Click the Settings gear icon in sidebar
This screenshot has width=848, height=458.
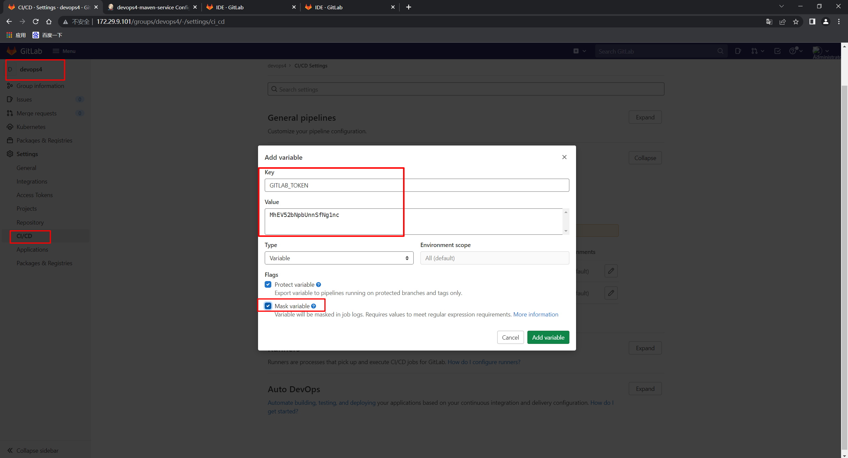tap(10, 154)
